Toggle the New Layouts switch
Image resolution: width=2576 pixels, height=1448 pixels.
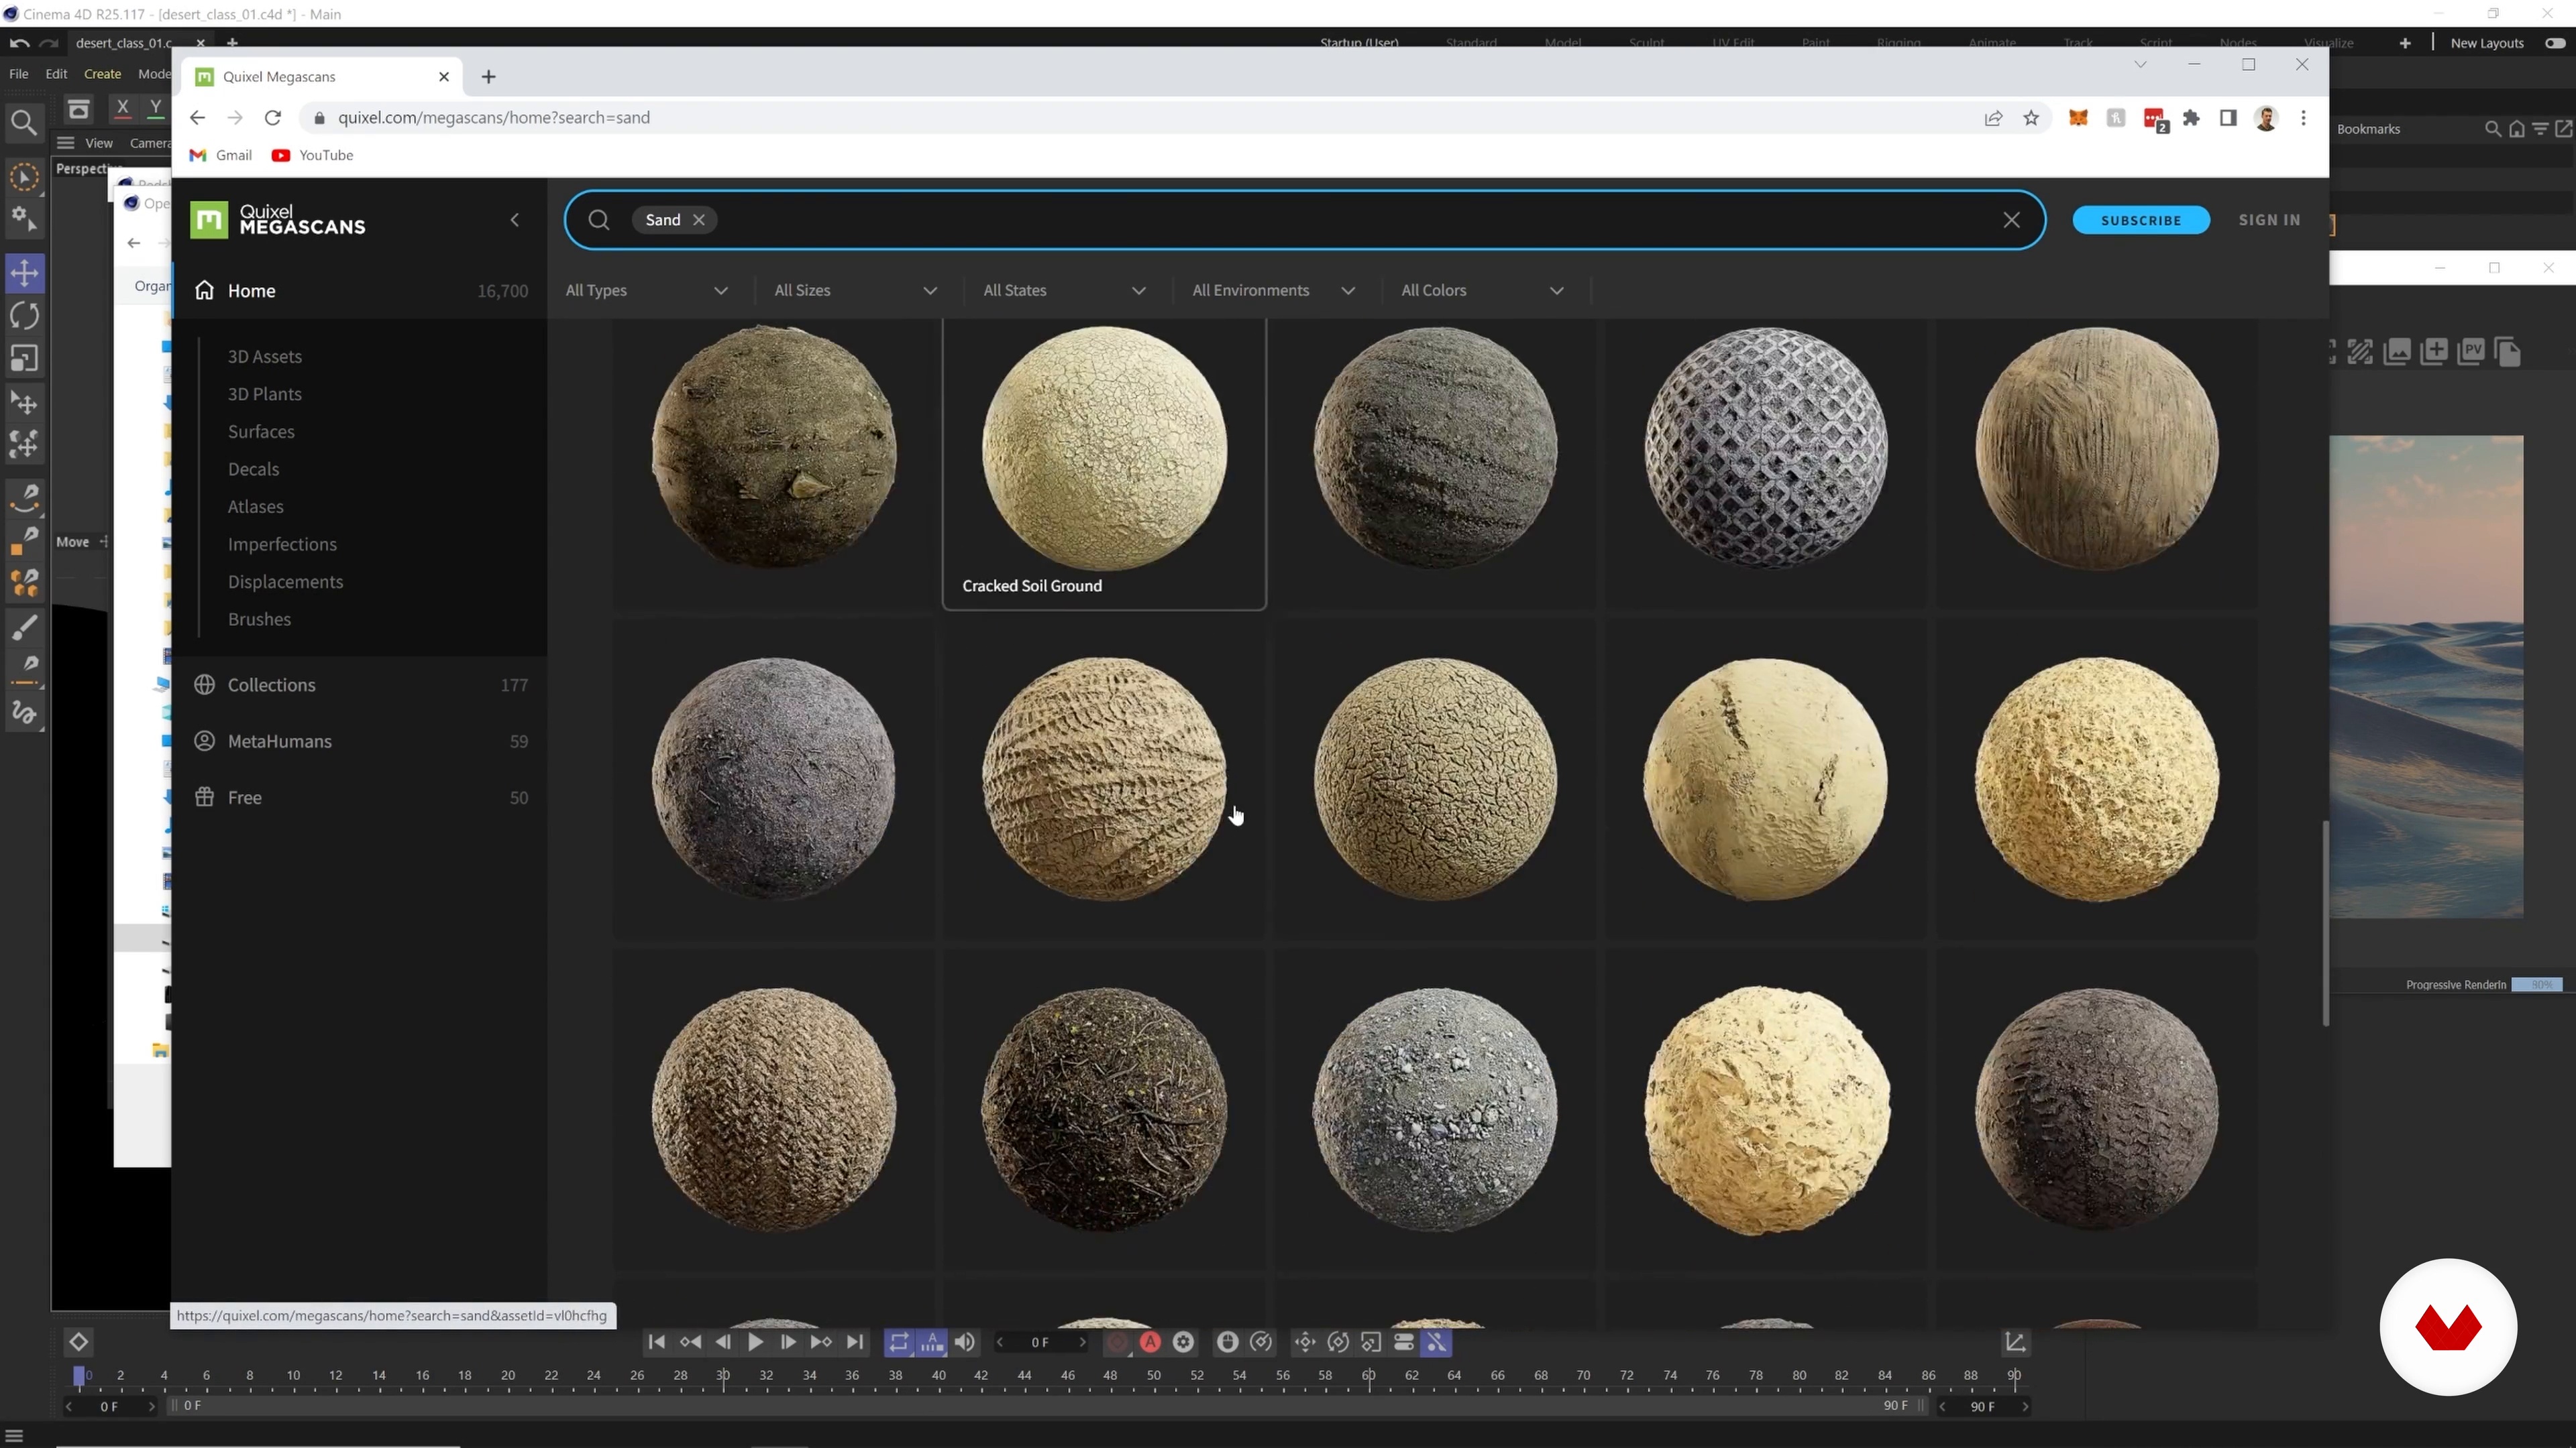2555,43
